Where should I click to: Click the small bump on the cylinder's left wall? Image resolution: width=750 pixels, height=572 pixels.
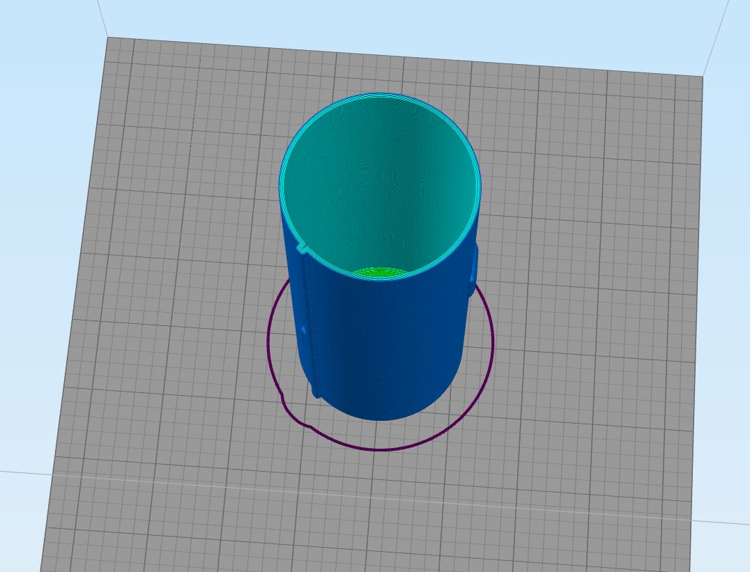click(305, 328)
